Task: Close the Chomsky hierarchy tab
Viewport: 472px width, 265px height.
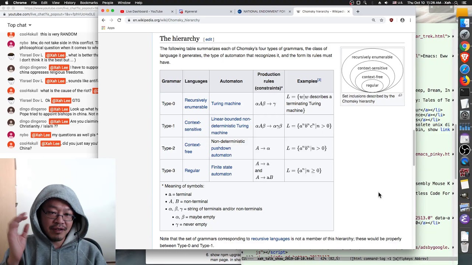Action: [x=348, y=11]
